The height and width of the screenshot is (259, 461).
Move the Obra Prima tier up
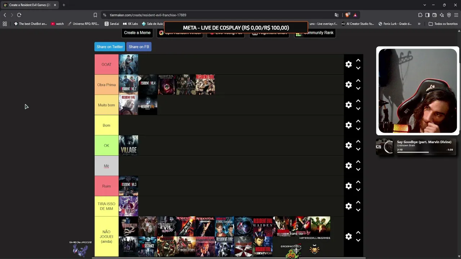click(358, 81)
